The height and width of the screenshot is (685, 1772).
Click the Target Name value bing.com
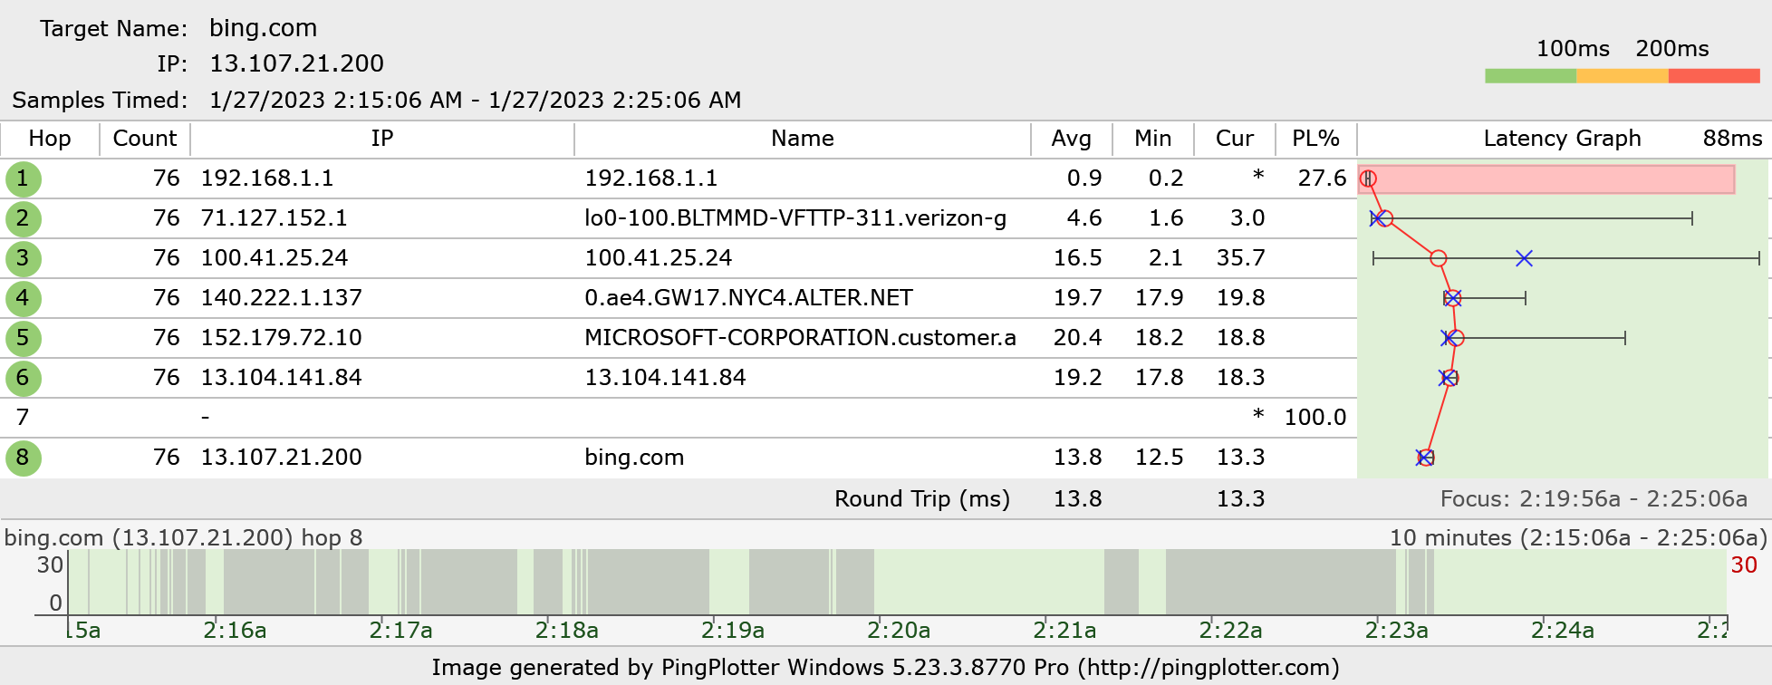[263, 28]
